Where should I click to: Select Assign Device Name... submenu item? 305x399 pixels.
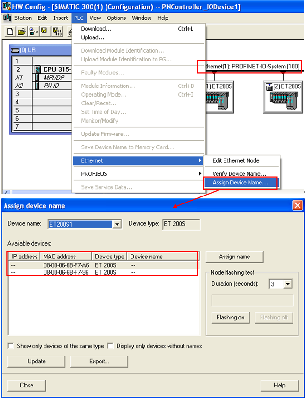click(x=241, y=183)
